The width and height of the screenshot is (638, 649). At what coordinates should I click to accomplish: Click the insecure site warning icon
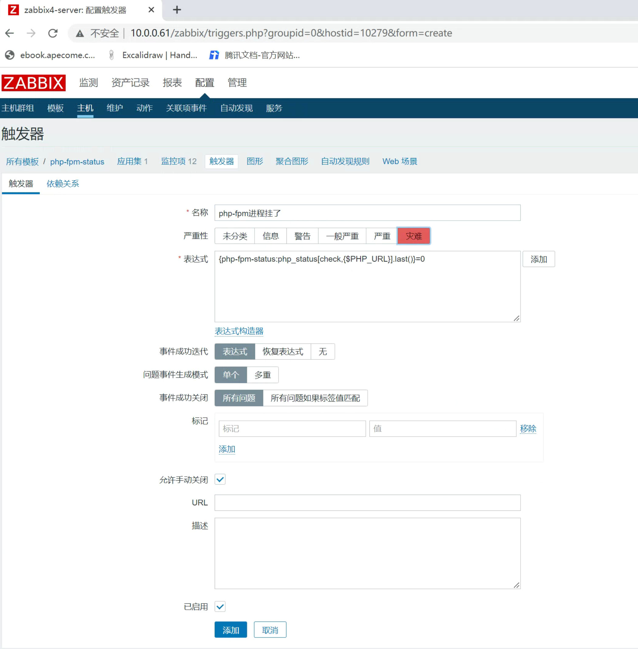click(x=80, y=33)
